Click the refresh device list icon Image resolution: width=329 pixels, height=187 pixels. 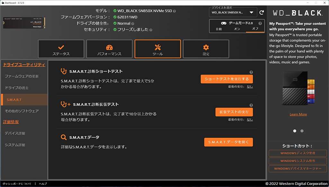(x=262, y=13)
